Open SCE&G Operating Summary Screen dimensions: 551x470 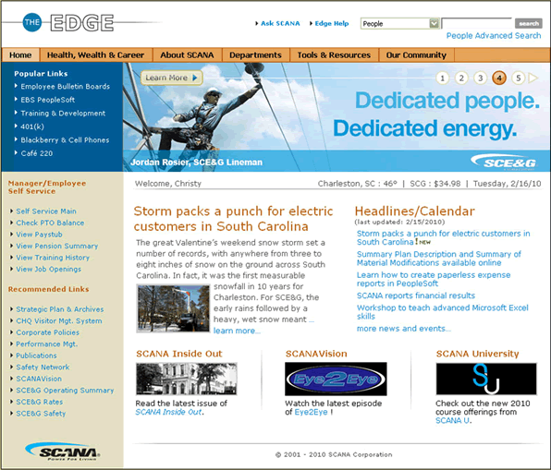65,391
